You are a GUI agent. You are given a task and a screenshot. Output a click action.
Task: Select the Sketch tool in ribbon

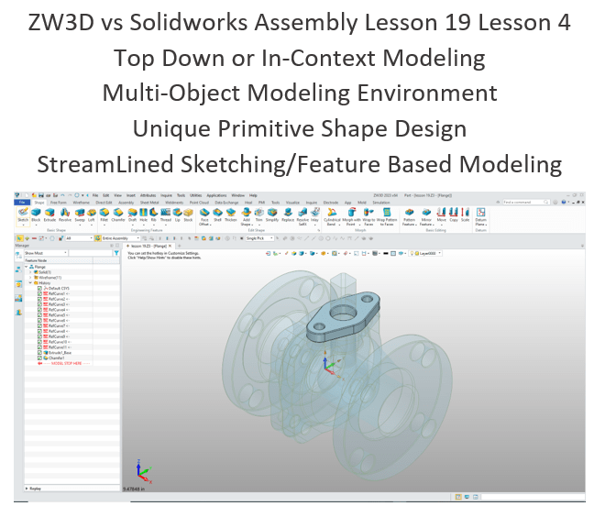click(22, 214)
